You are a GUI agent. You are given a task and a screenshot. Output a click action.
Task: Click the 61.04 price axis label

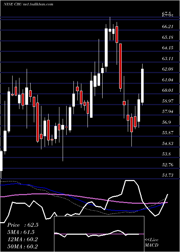168,80
